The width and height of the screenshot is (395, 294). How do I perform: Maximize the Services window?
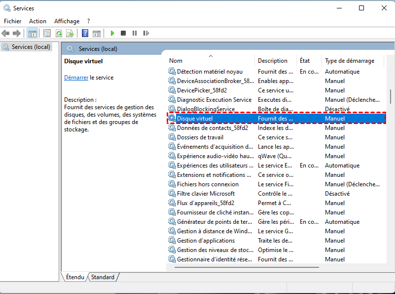pos(361,8)
